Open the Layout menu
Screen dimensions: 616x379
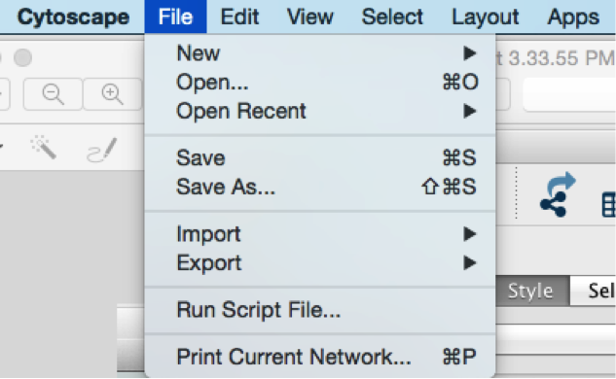coord(486,17)
